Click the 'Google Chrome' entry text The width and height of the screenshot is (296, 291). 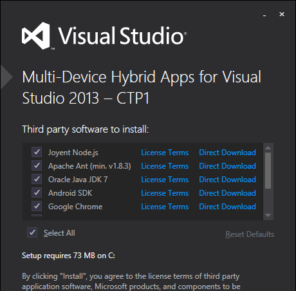[75, 207]
